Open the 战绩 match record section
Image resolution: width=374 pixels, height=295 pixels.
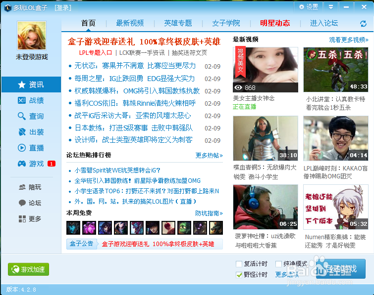coord(31,100)
